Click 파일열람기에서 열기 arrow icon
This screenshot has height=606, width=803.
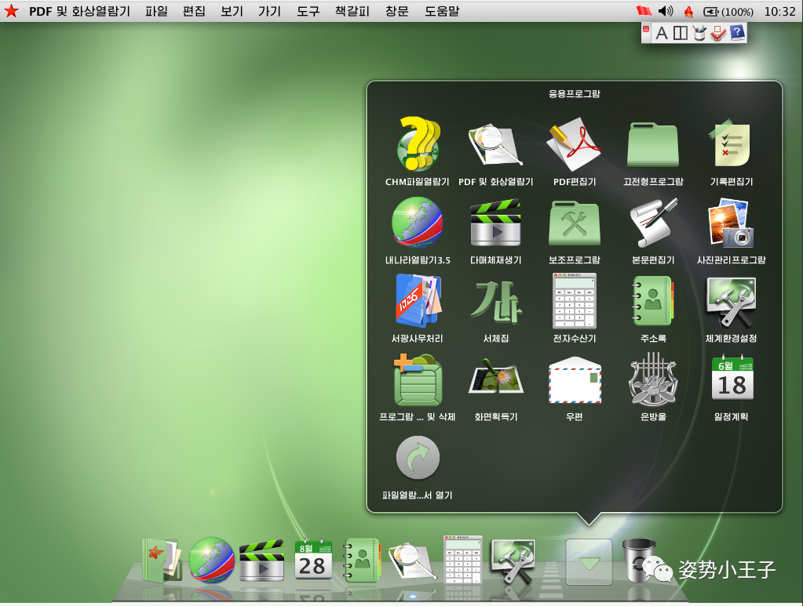(418, 457)
